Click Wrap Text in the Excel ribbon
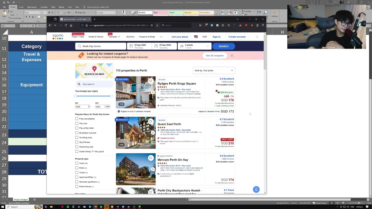 (80, 12)
